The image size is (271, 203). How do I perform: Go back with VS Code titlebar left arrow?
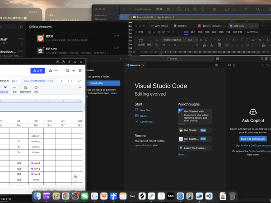tap(121, 59)
